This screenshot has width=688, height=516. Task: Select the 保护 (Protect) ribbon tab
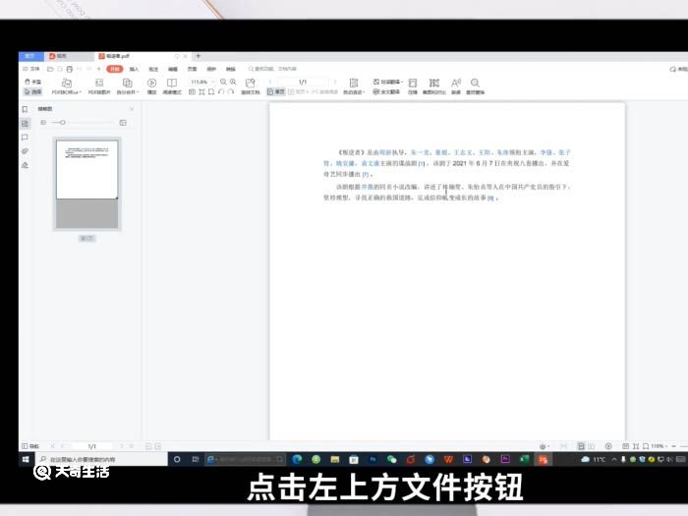211,69
